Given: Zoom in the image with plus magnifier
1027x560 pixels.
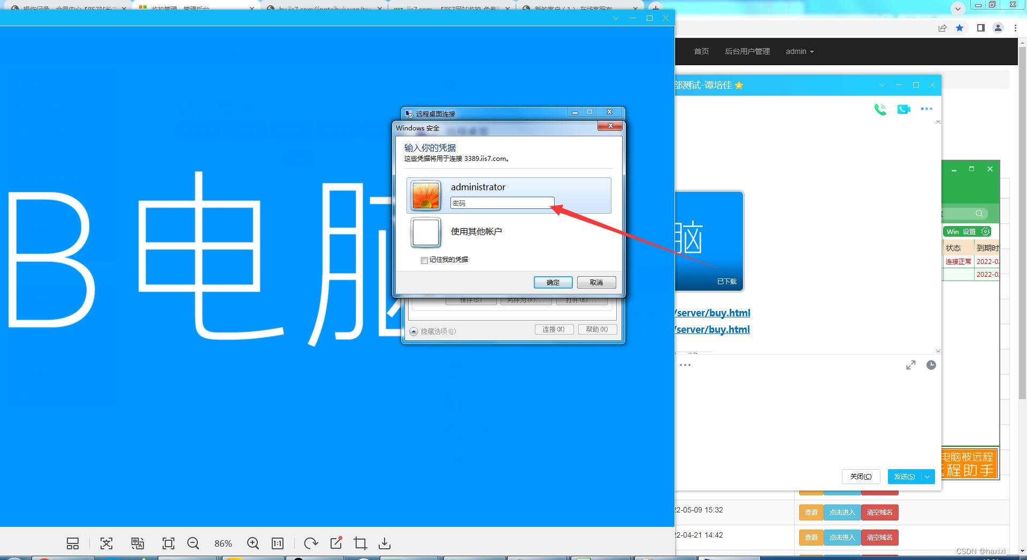Looking at the screenshot, I should coord(253,543).
